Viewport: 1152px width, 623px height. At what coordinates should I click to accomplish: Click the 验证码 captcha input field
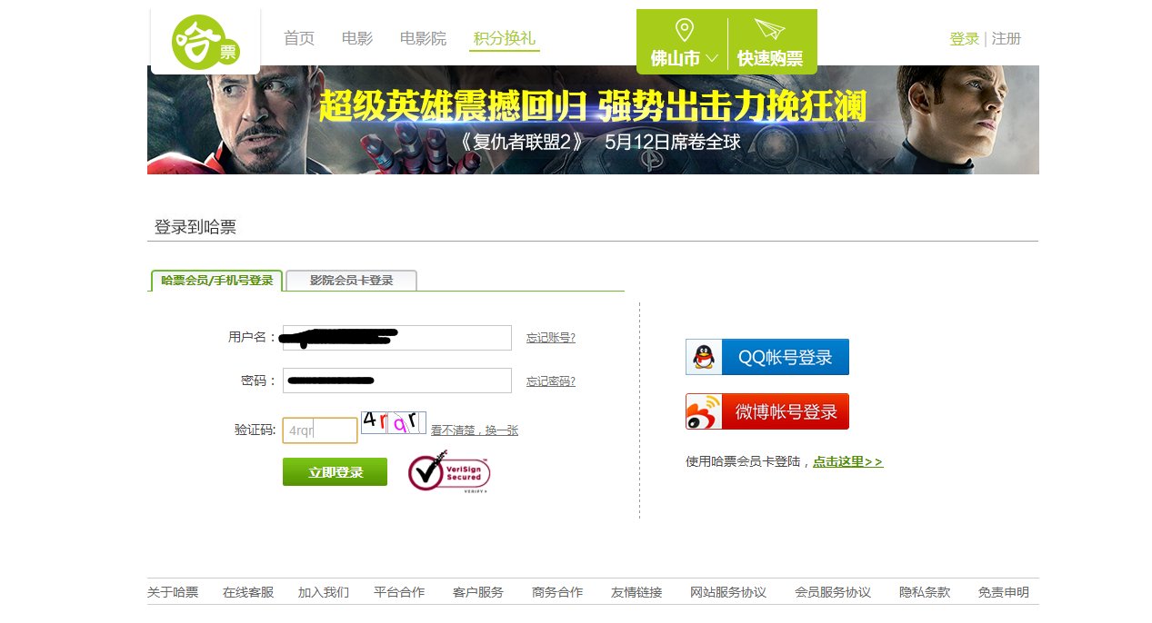[319, 430]
